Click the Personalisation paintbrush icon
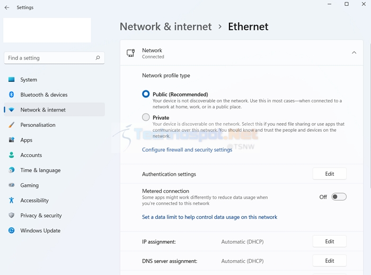This screenshot has width=371, height=275. tap(11, 125)
